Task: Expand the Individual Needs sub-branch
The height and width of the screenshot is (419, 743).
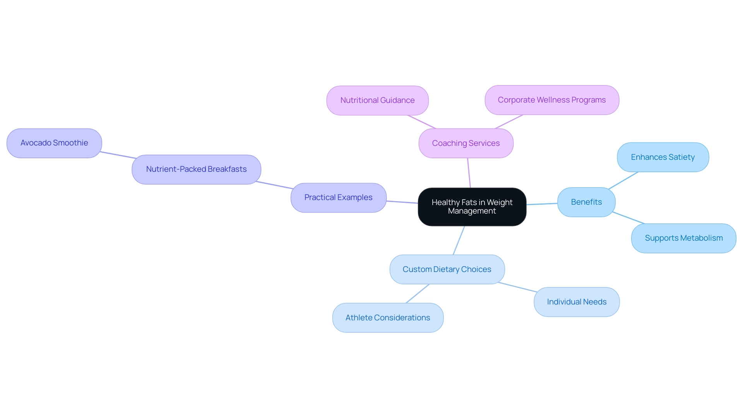Action: pos(577,302)
